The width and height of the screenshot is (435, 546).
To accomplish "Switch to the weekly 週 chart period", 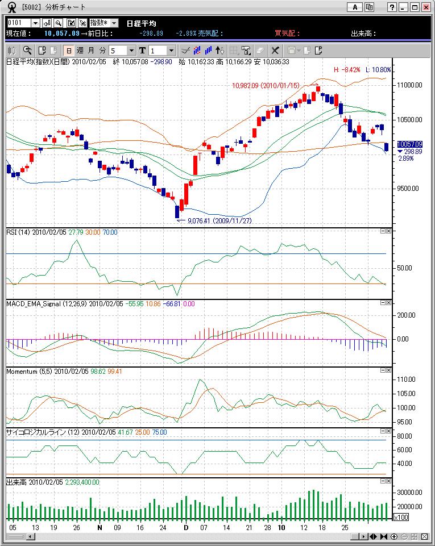I will coord(80,50).
